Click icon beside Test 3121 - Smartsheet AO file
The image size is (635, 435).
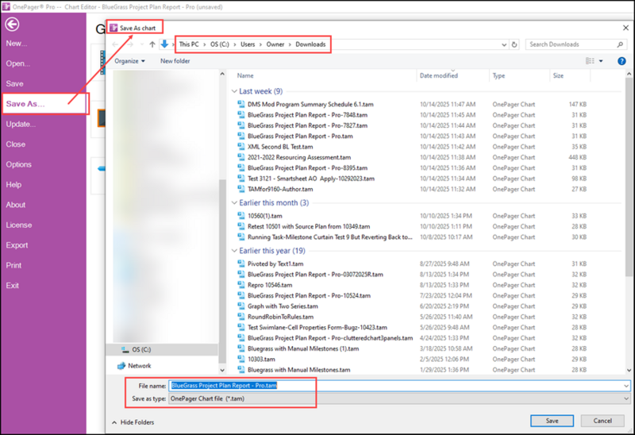coord(241,179)
